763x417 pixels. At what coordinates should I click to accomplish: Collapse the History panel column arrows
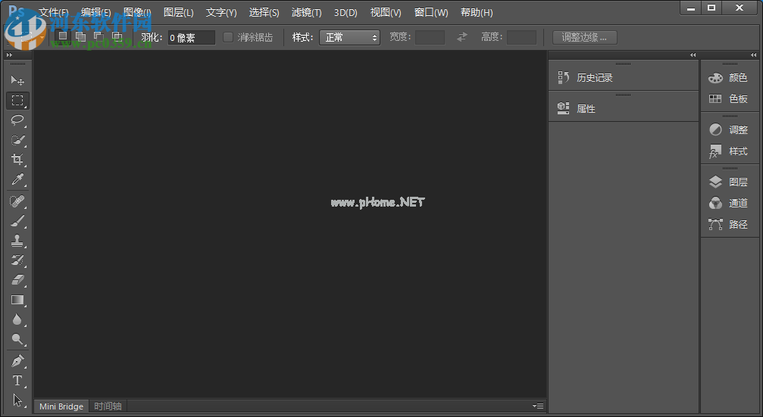click(x=693, y=55)
